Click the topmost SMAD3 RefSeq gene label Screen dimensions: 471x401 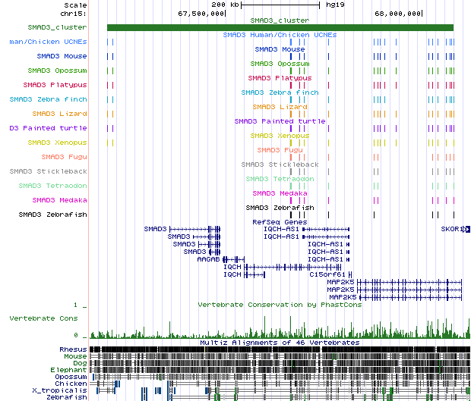[156, 229]
